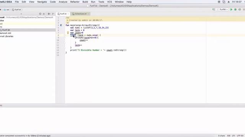This screenshot has height=137, width=245.
Task: Open the IntelliJ IDEA application menu
Action: pyautogui.click(x=6, y=2)
